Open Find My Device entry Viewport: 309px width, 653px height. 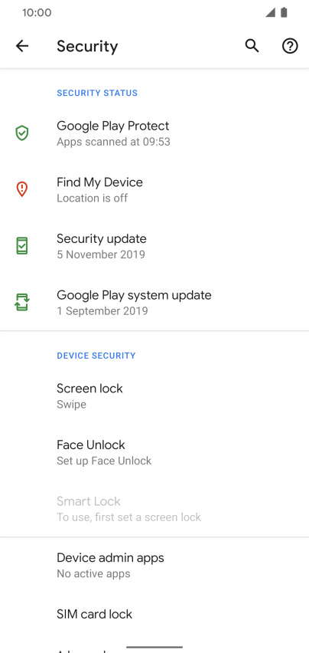(x=154, y=189)
